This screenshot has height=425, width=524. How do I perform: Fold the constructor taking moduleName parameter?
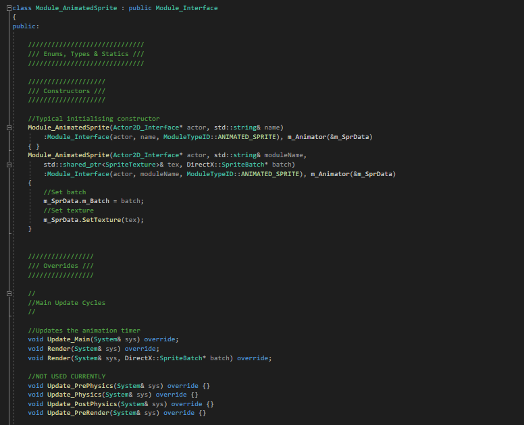(x=8, y=164)
